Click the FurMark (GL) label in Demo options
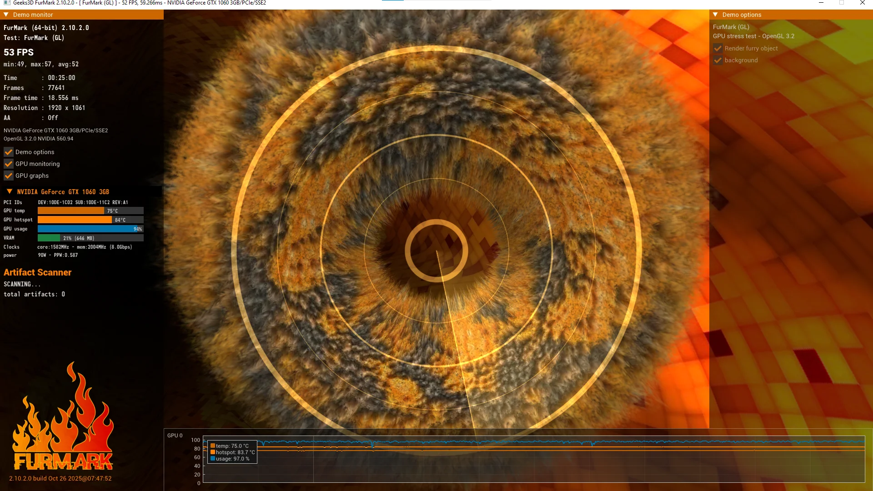Screen dimensions: 873x491 (731, 27)
